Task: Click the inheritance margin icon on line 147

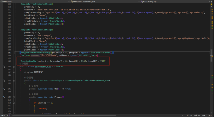Action: click(5, 89)
